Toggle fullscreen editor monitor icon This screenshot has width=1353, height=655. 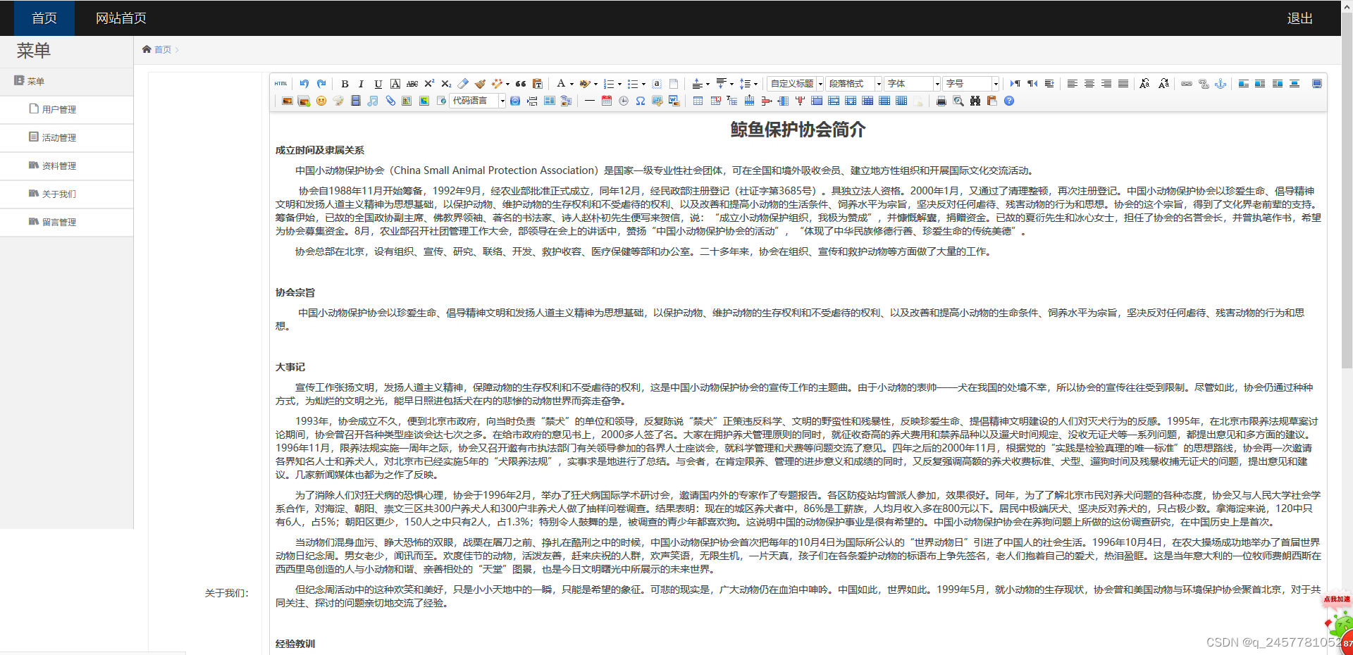[x=1317, y=84]
